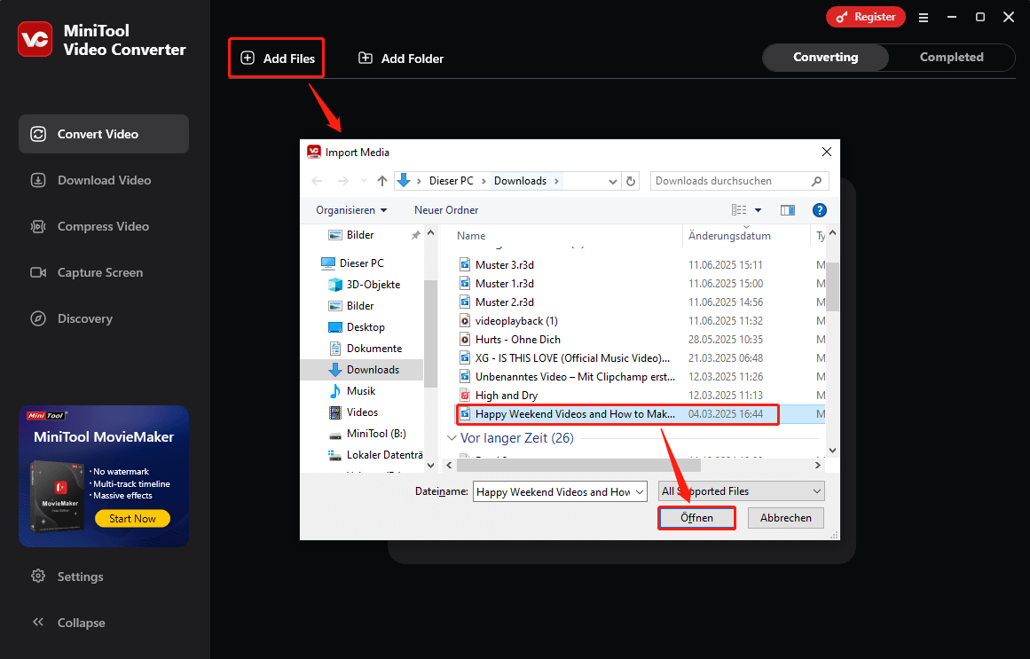The image size is (1030, 659).
Task: Click Dieser PC in address bar
Action: pyautogui.click(x=452, y=181)
